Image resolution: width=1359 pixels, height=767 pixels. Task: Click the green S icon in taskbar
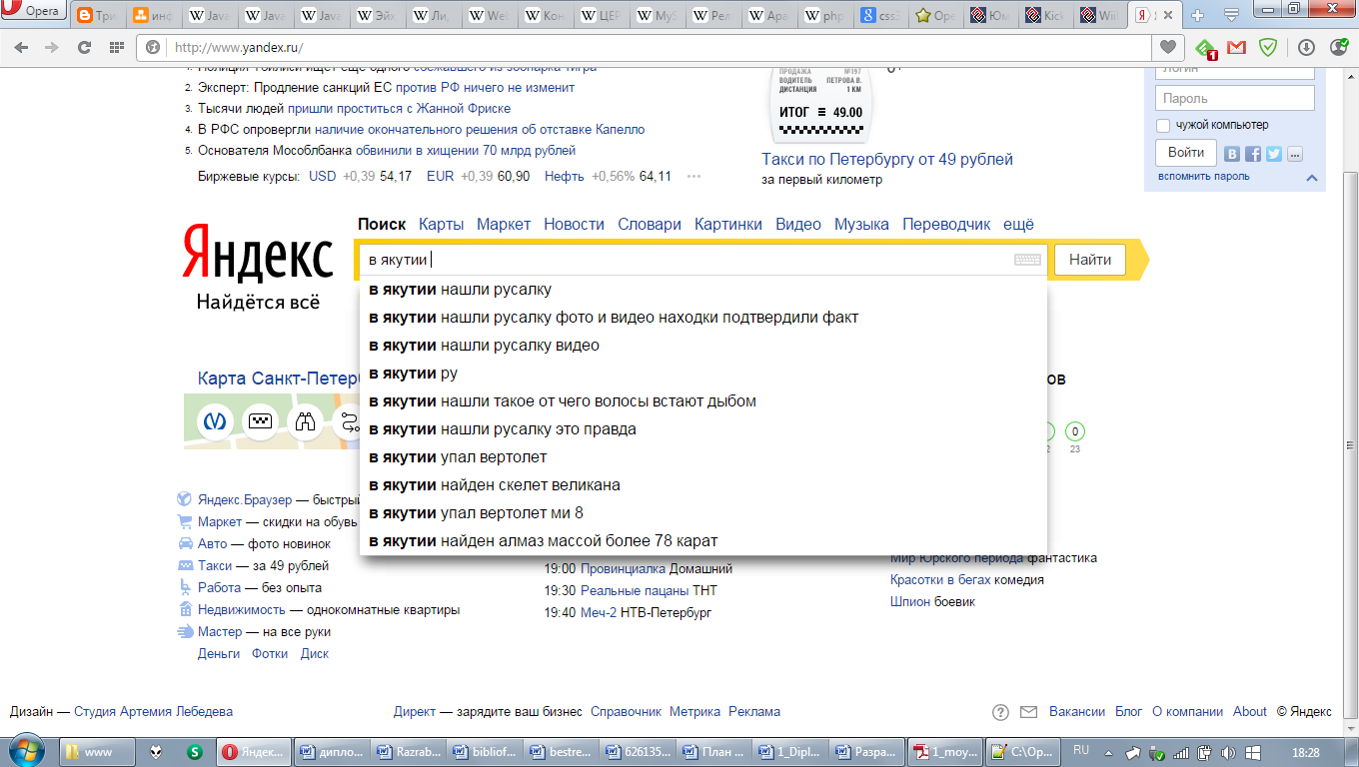pos(195,752)
